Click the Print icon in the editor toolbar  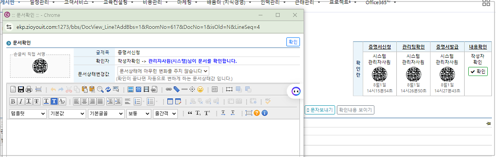pos(29,89)
